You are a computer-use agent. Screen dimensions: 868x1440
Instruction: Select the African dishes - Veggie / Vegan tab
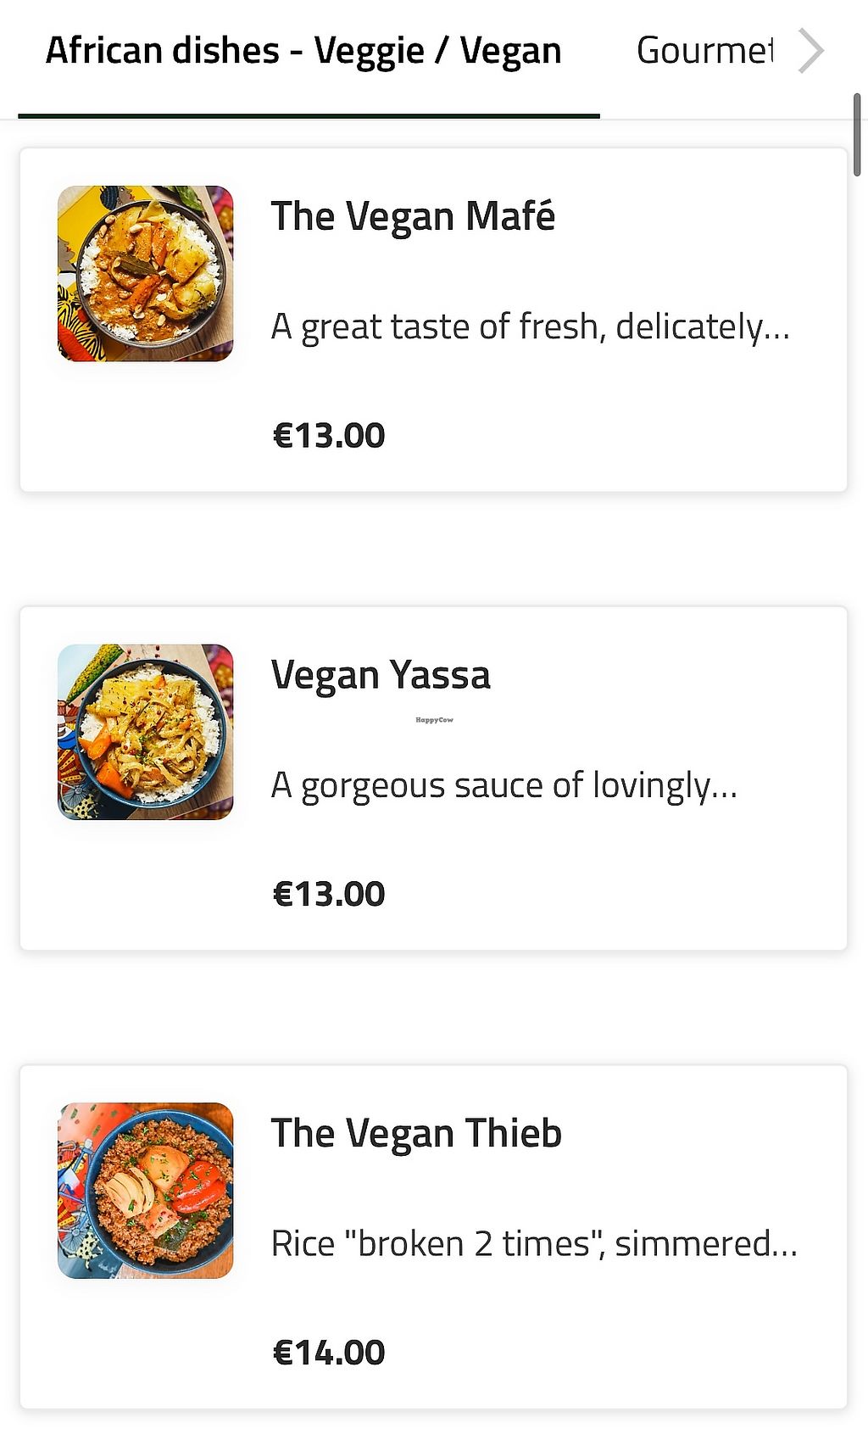click(303, 52)
